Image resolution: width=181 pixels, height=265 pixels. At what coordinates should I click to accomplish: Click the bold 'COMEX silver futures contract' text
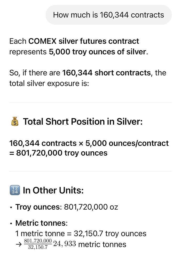[x=84, y=41]
